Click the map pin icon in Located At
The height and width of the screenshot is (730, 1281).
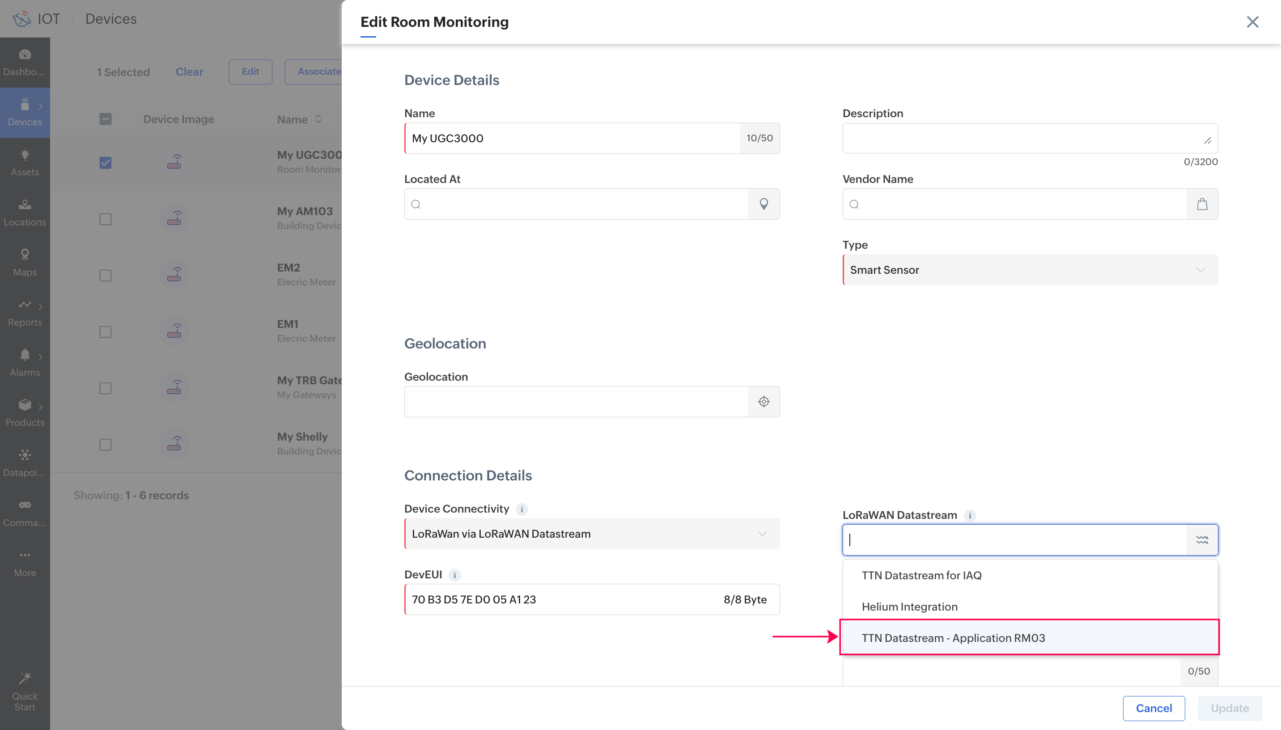[x=764, y=204]
